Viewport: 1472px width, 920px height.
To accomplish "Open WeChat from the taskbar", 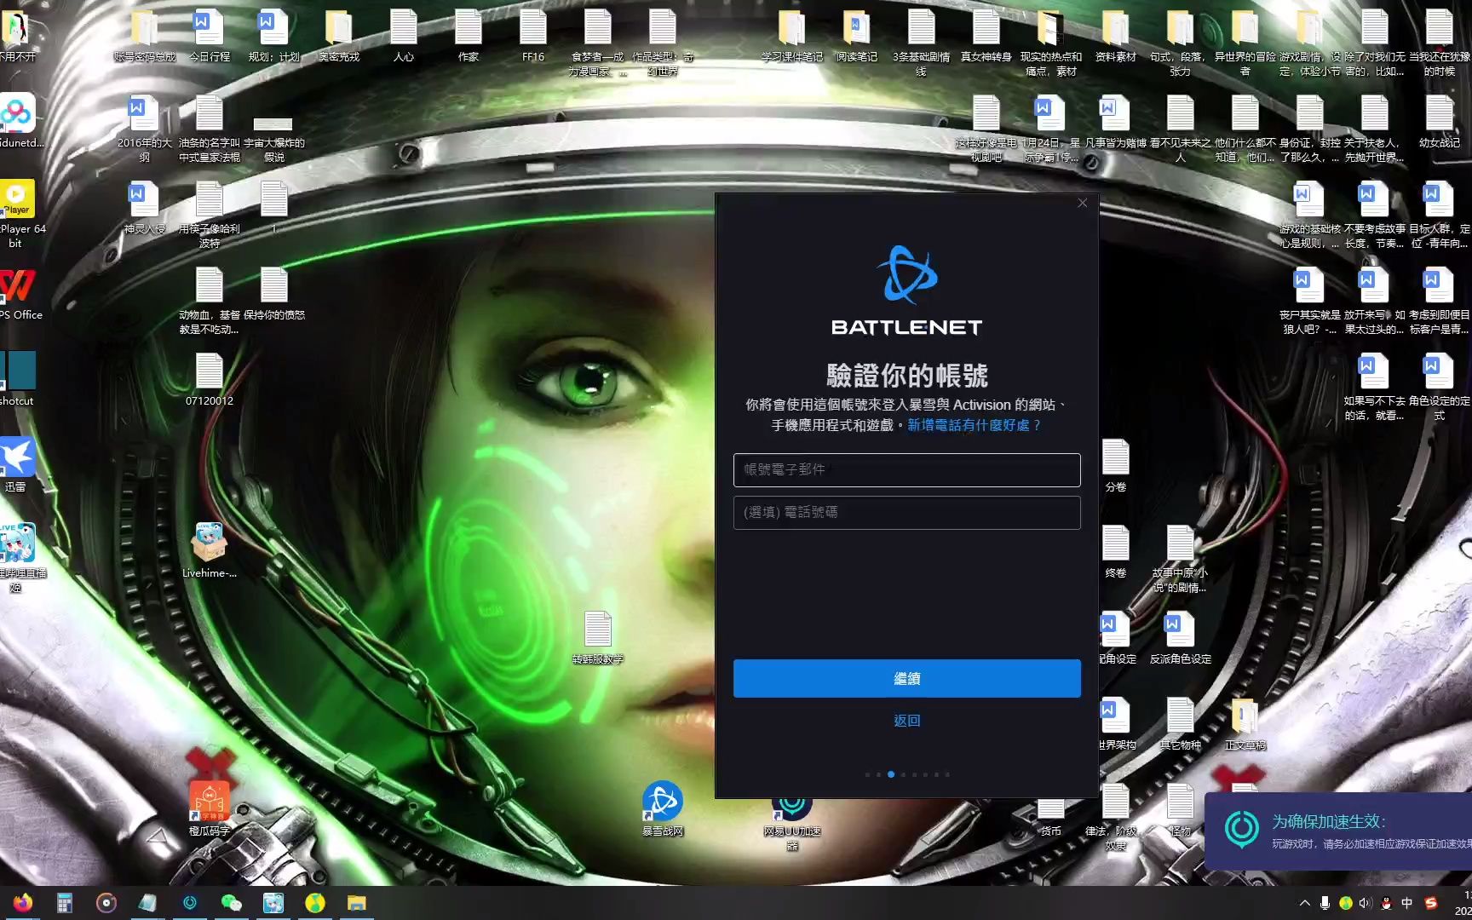I will (231, 903).
